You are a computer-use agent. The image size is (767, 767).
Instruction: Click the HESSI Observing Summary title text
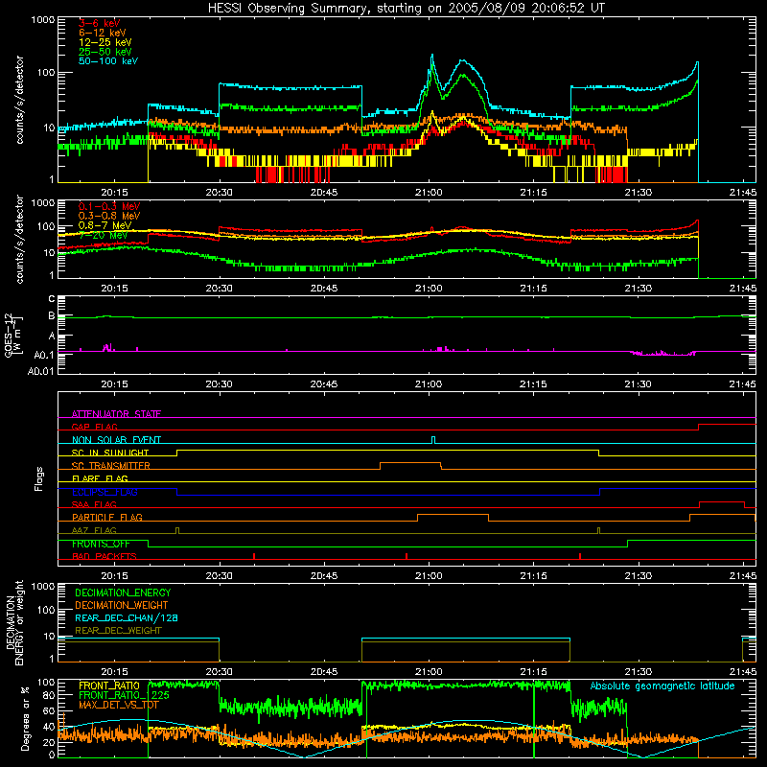coord(406,9)
